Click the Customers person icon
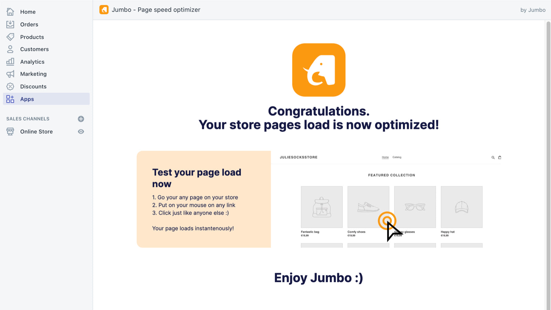551x310 pixels. [10, 49]
